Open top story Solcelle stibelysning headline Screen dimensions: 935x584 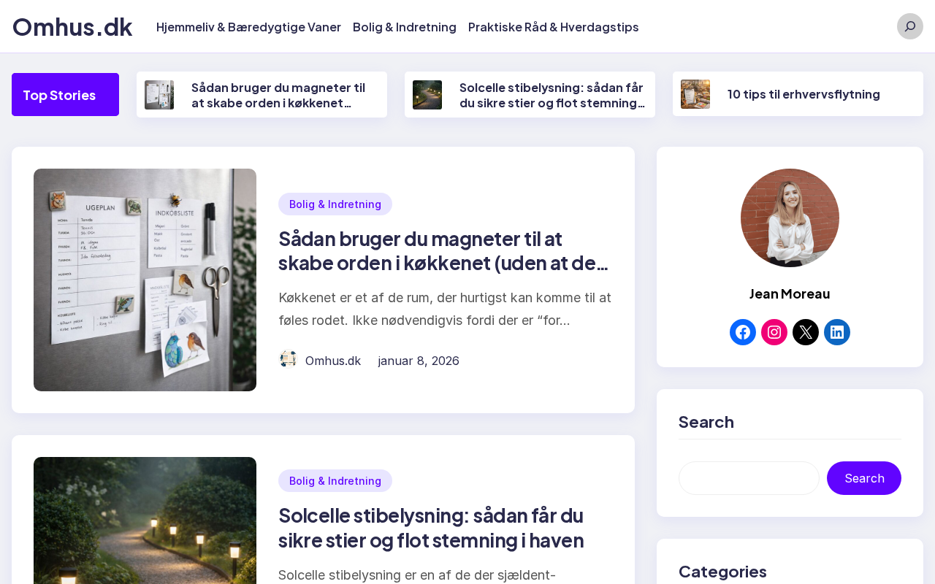(x=552, y=95)
